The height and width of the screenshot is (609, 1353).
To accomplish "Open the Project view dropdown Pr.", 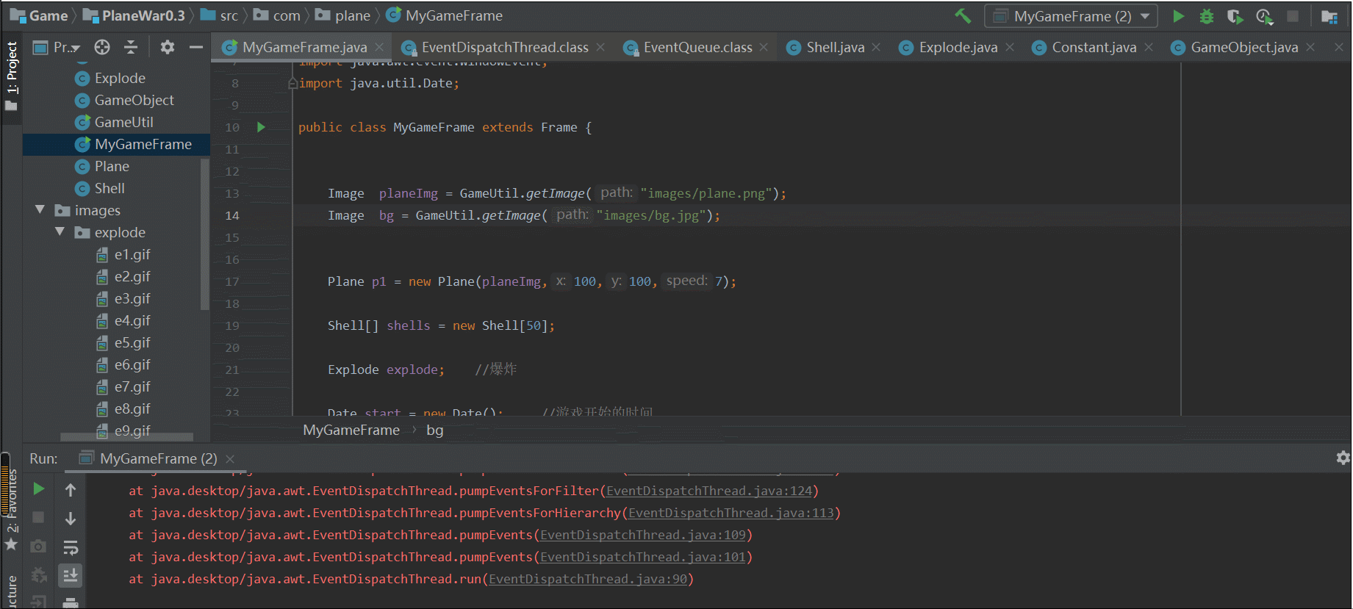I will (57, 47).
